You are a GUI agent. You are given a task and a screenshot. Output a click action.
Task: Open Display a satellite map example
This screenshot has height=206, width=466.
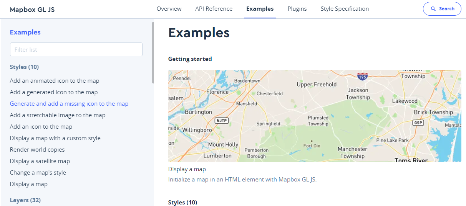click(x=40, y=161)
